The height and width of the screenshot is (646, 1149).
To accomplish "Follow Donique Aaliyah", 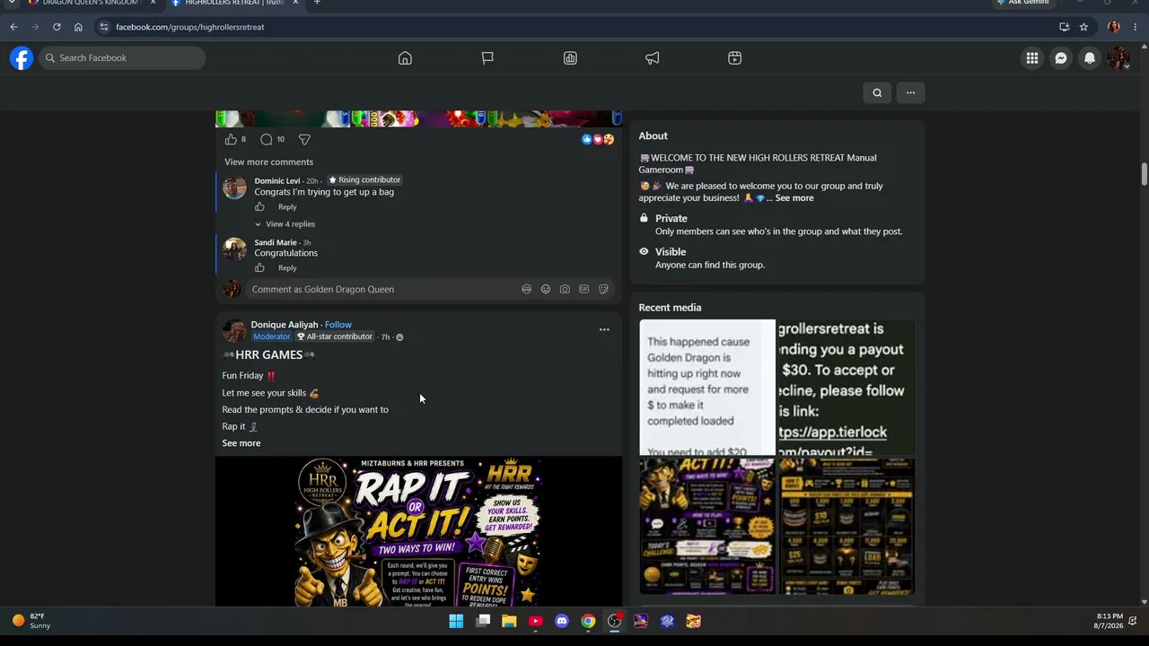I will [338, 325].
